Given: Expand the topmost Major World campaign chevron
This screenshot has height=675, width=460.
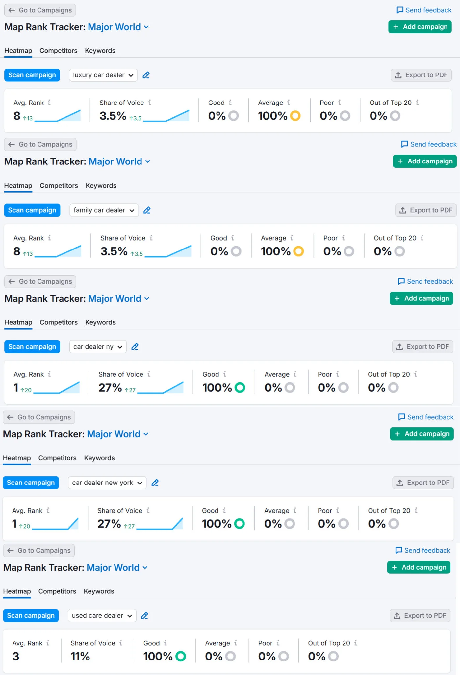Looking at the screenshot, I should click(146, 27).
